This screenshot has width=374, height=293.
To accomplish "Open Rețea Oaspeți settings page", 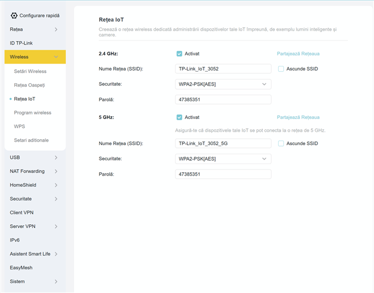I will tap(29, 85).
